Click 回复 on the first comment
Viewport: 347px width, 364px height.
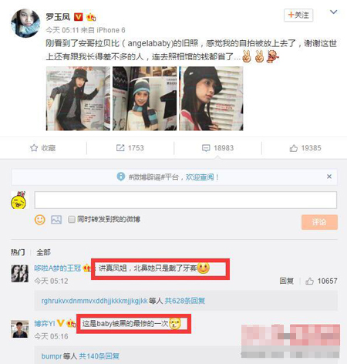(287, 281)
